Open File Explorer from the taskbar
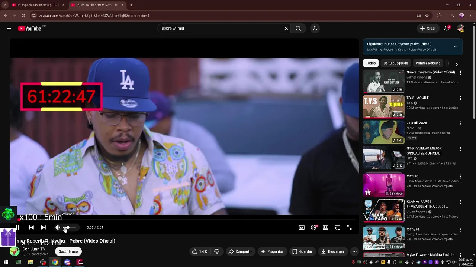The image size is (476, 267). [x=30, y=262]
